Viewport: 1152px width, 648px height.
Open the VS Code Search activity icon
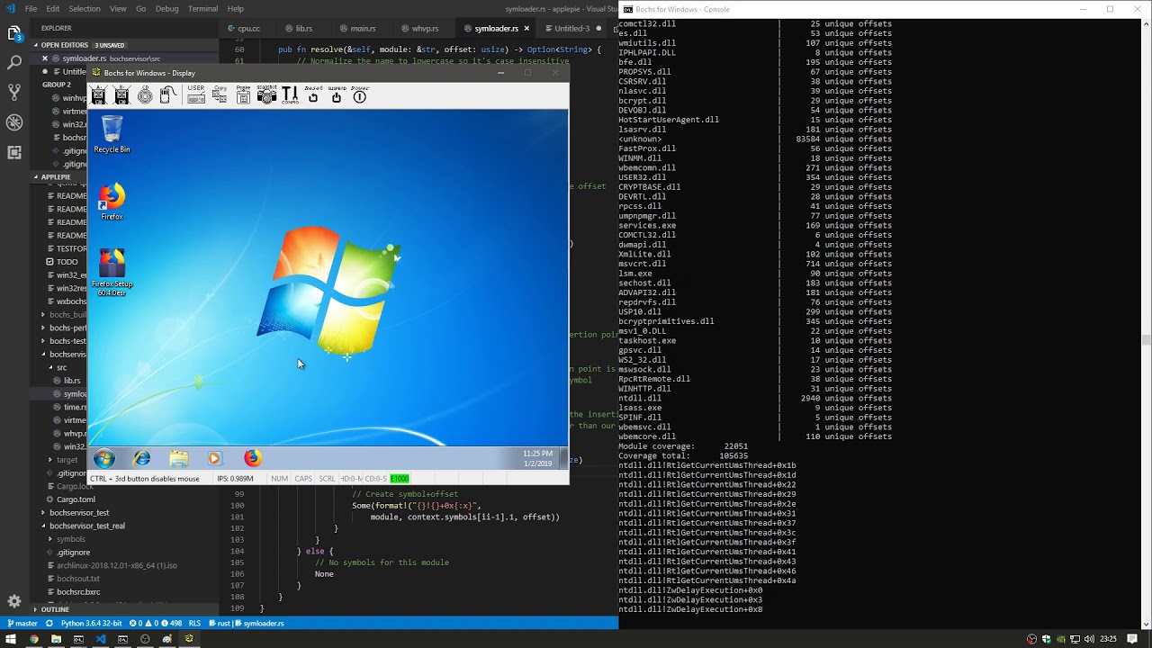coord(14,63)
